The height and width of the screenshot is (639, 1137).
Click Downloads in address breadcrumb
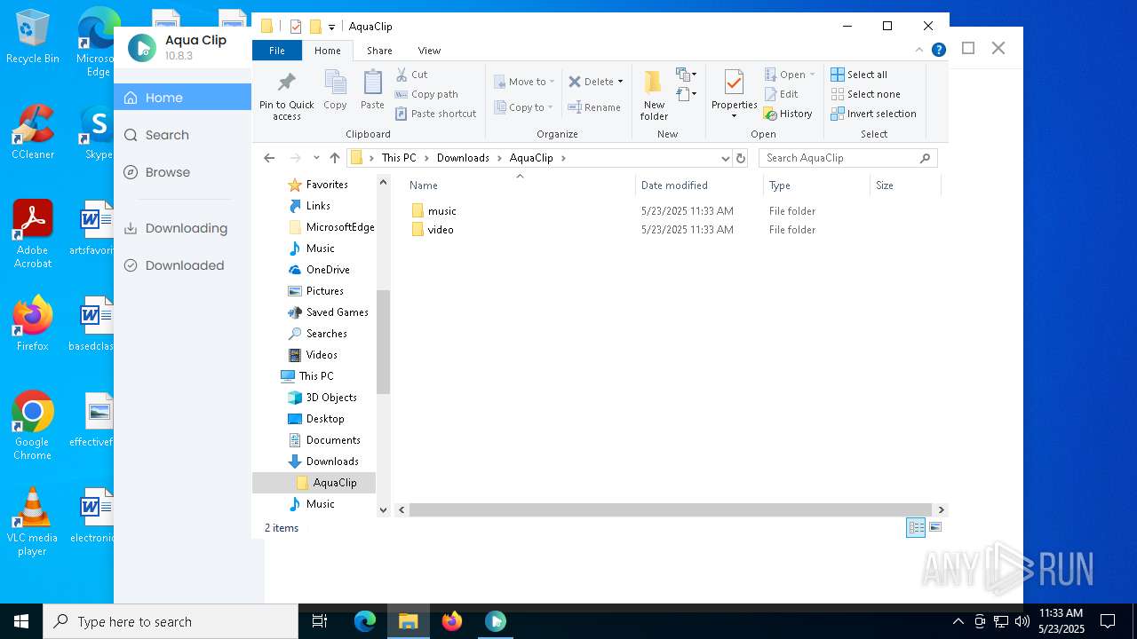click(463, 158)
